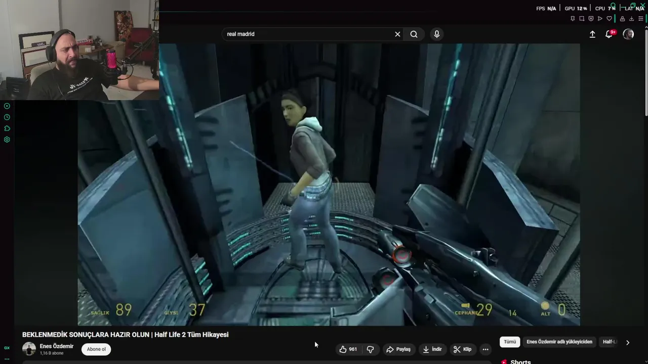The width and height of the screenshot is (648, 364).
Task: Like the video with 961 likes
Action: pos(348,349)
